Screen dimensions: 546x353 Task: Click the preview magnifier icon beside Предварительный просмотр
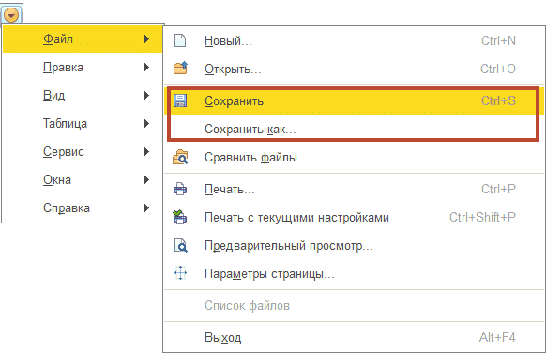point(181,245)
